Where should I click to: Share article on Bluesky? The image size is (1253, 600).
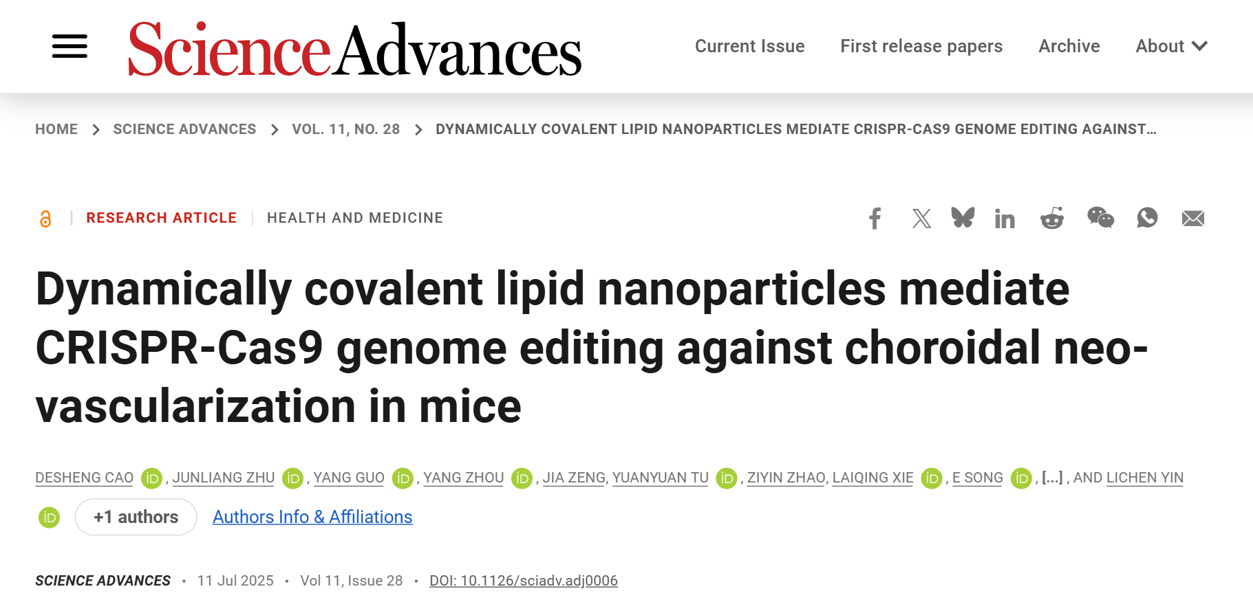pos(963,218)
